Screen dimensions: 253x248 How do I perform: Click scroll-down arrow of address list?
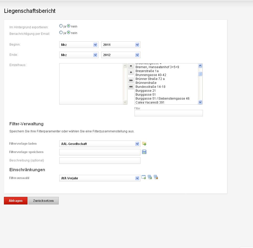(200, 102)
